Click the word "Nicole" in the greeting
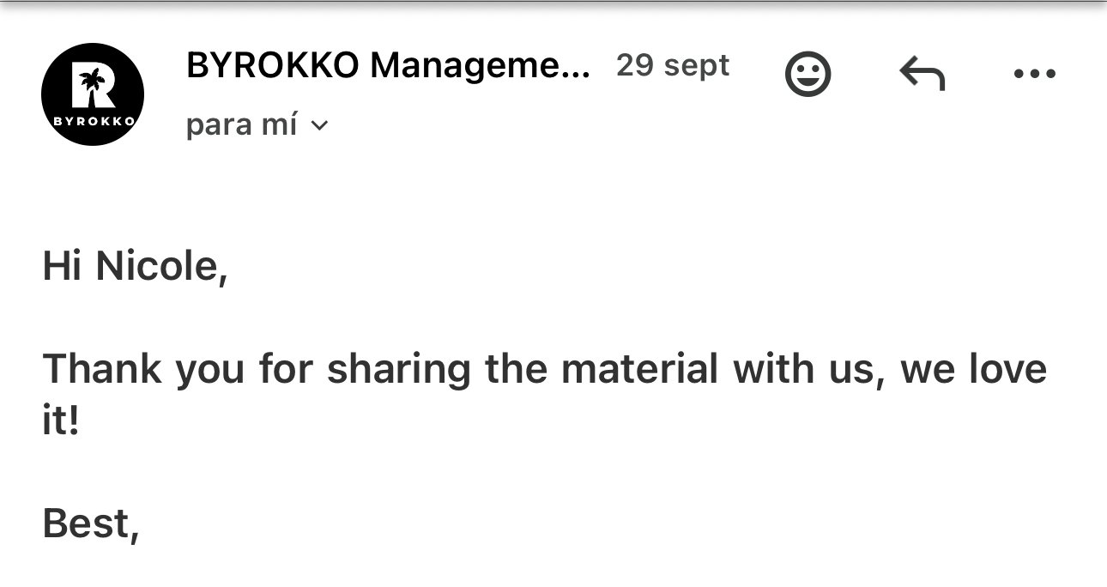Screen dimensions: 1107x587 point(160,266)
